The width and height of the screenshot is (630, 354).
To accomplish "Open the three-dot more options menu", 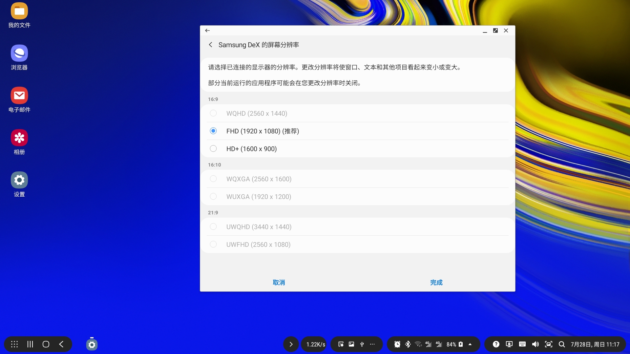I will click(x=373, y=344).
